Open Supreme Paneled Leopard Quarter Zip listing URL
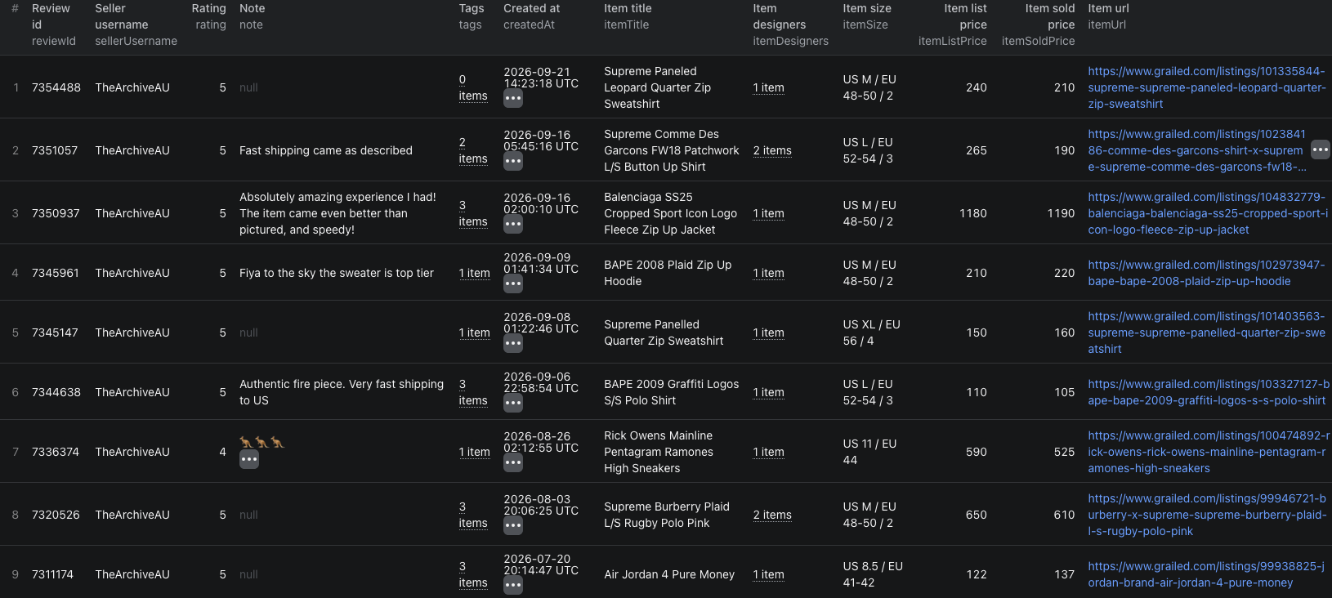Viewport: 1332px width, 598px height. 1207,87
